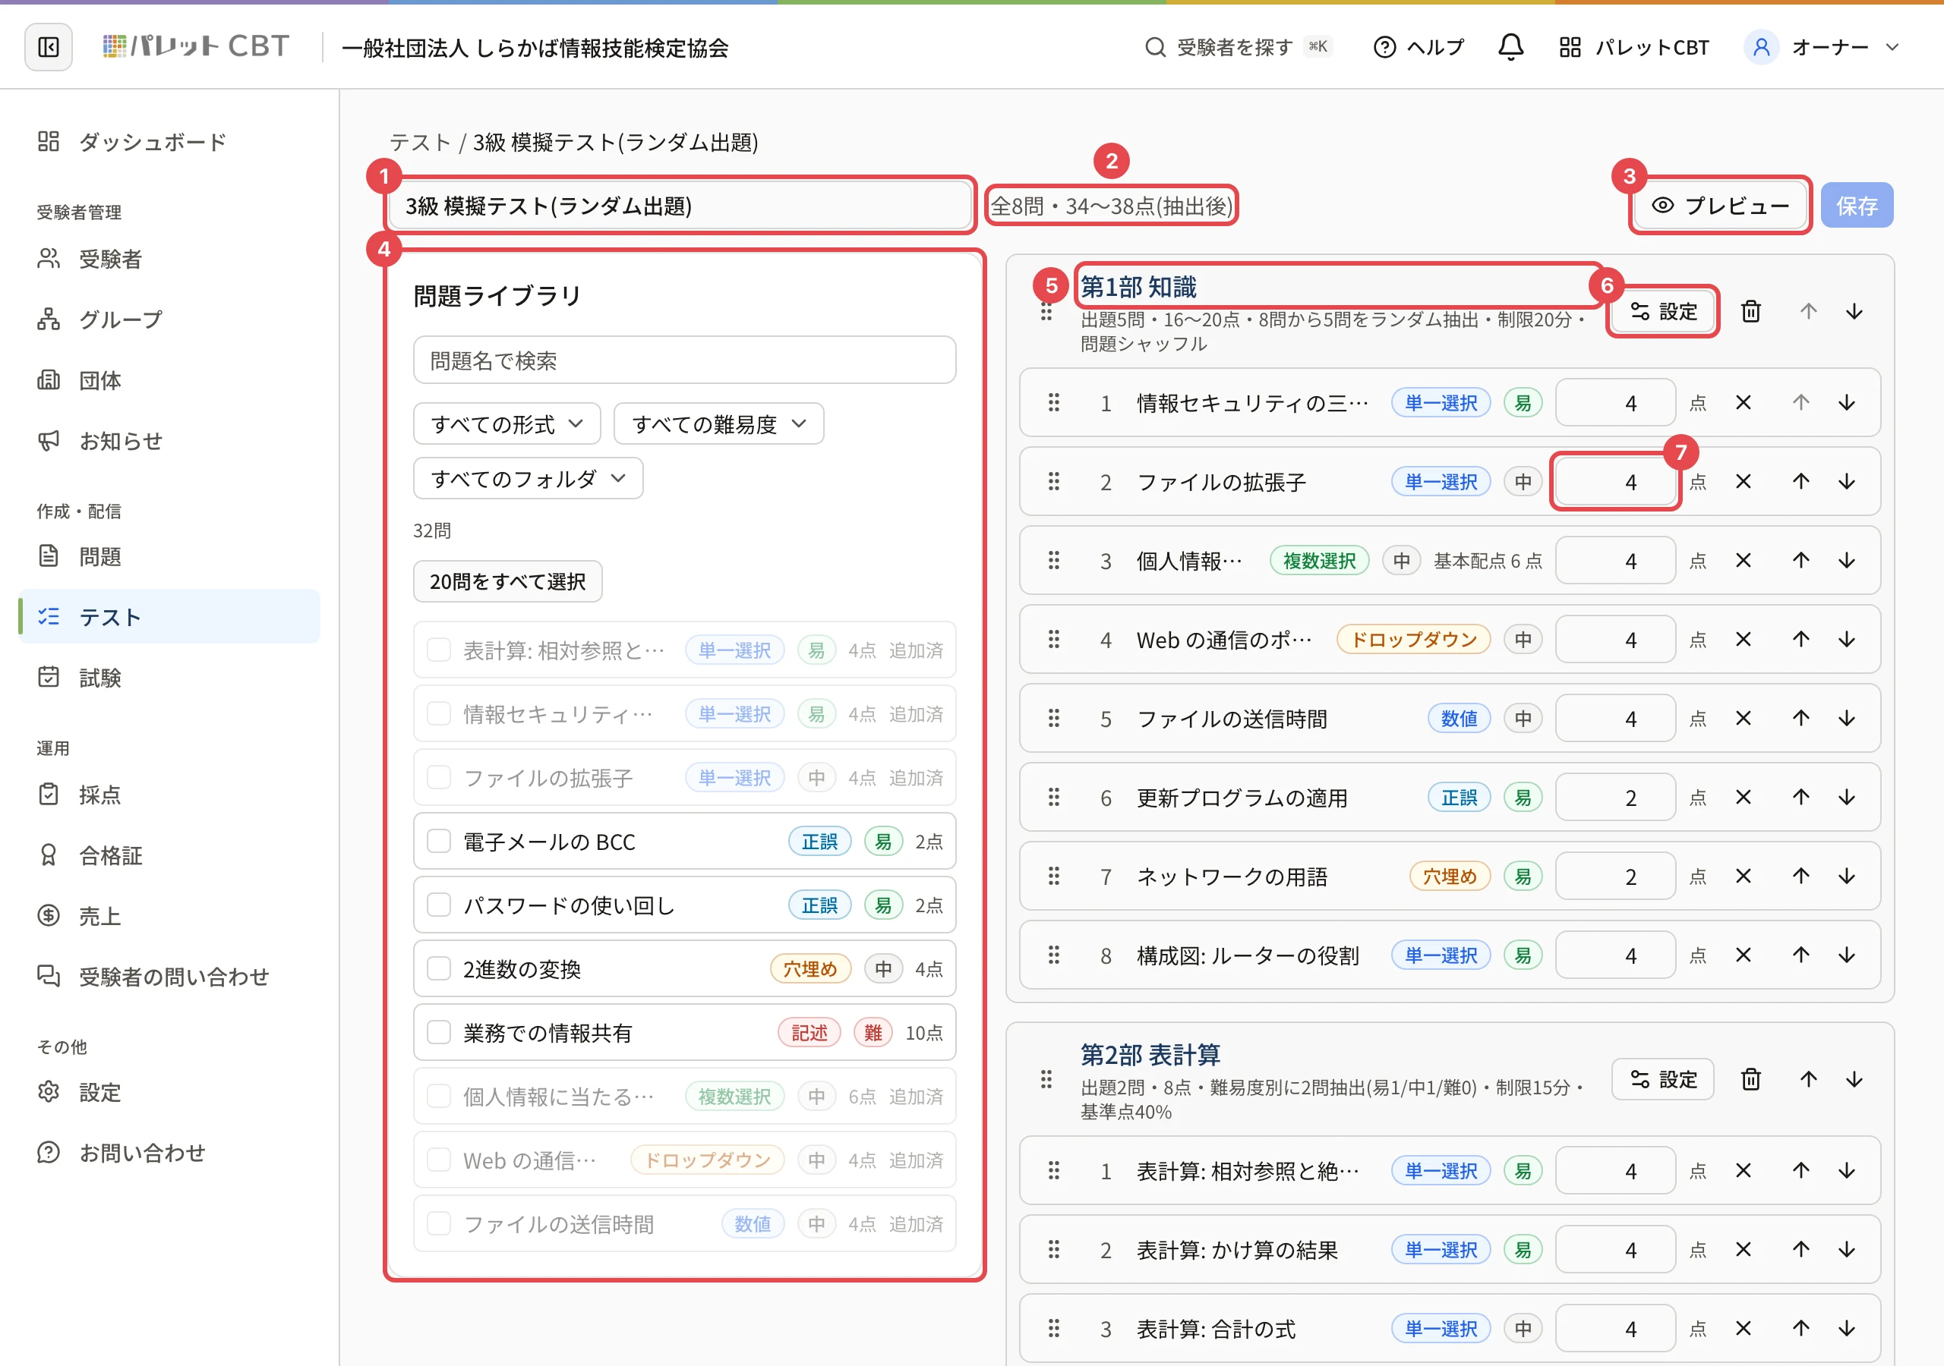1944x1366 pixels.
Task: Collapse the sidebar with the panel icon
Action: pos(49,47)
